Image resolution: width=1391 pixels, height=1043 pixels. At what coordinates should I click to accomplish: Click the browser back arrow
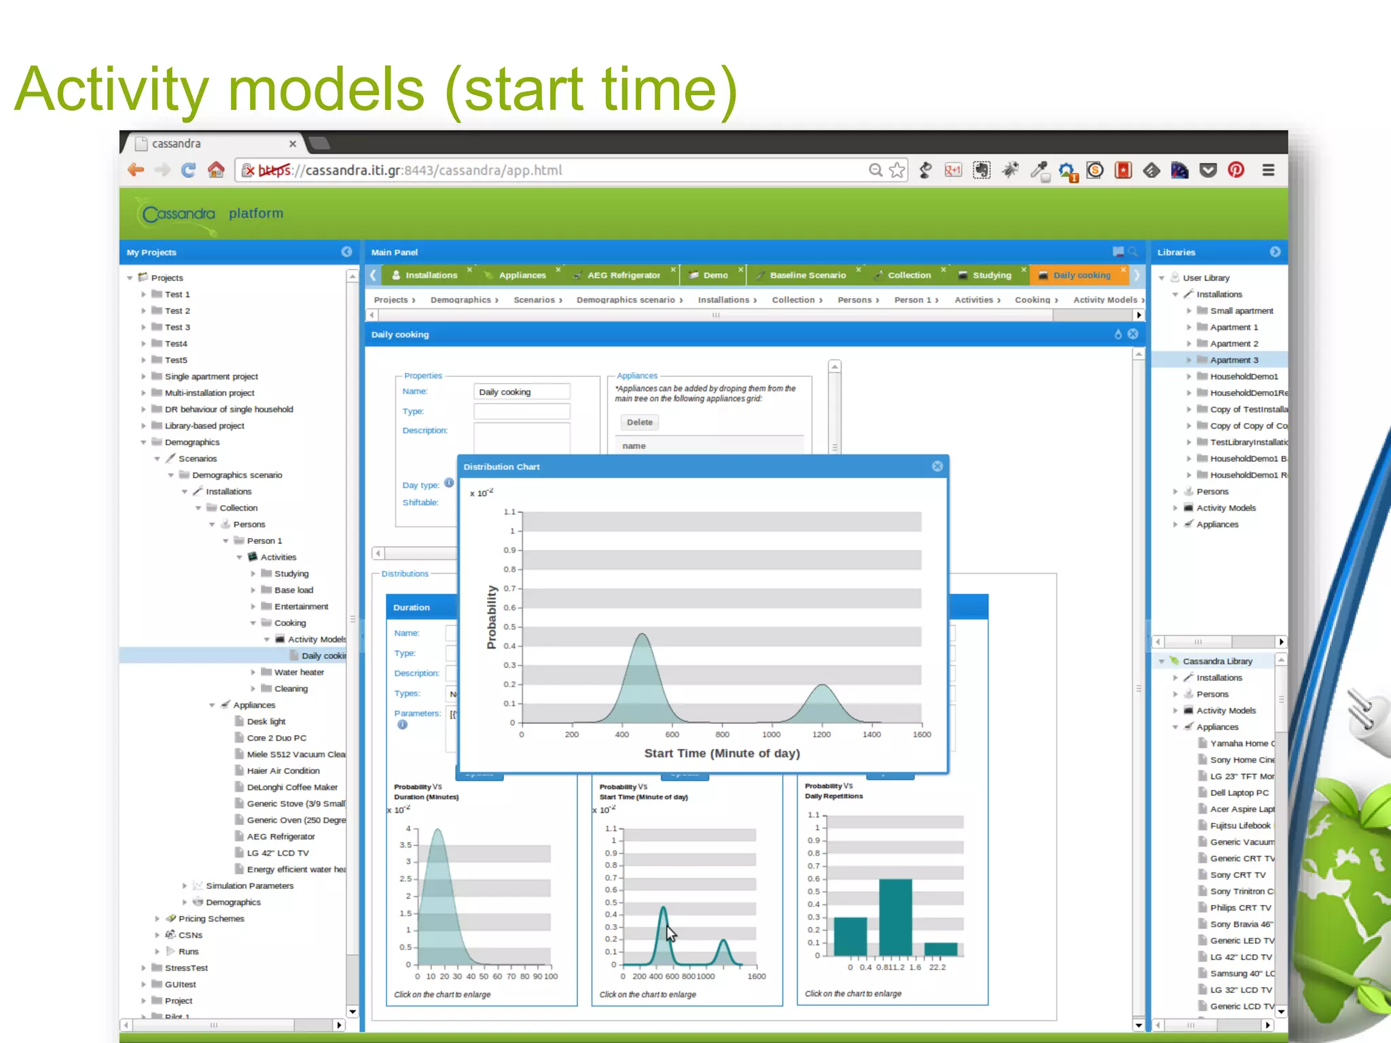136,170
